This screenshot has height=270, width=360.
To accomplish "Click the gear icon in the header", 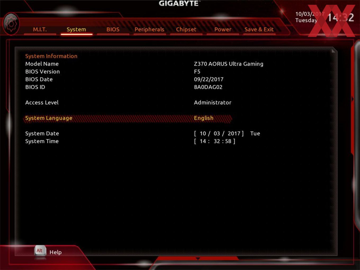I will [11, 24].
